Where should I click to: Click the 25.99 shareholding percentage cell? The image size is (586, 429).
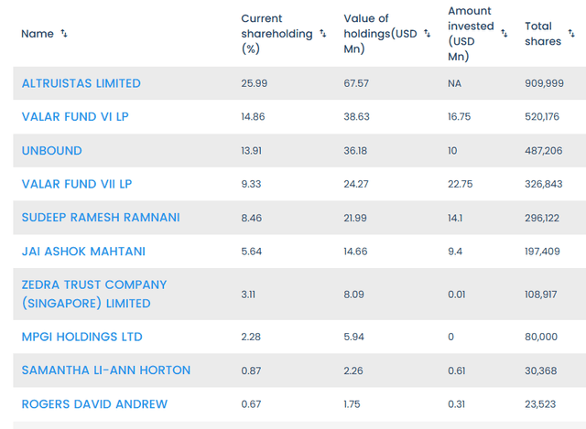click(255, 83)
